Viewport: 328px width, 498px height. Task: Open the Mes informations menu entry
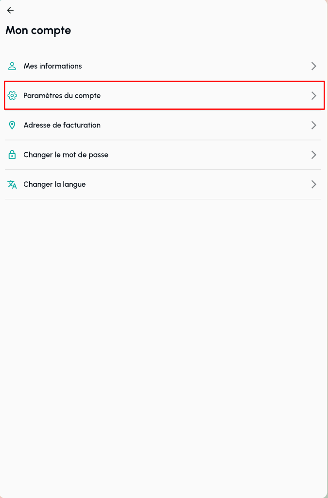[52, 66]
